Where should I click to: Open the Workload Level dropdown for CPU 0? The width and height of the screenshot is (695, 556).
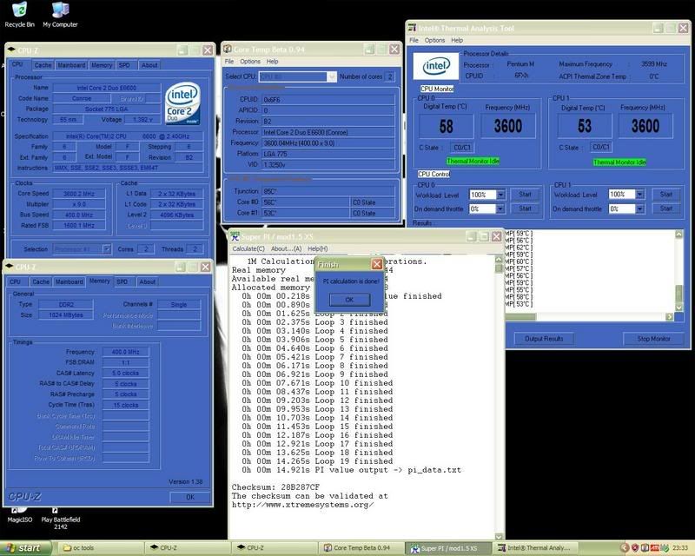[x=502, y=195]
